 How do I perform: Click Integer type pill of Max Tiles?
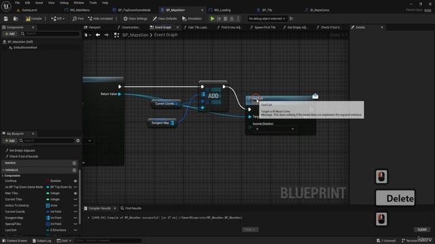pos(53,193)
